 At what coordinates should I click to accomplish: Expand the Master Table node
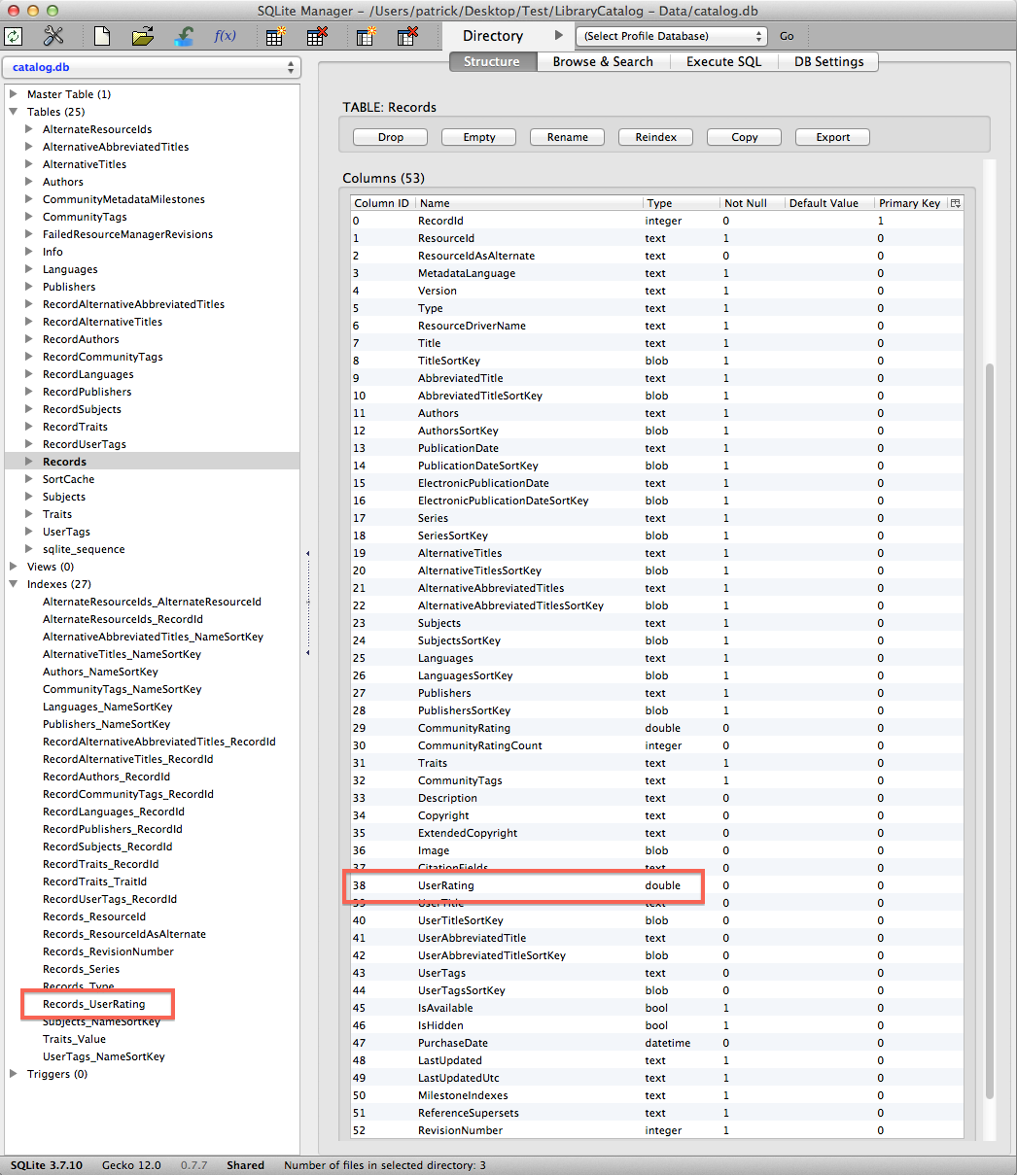click(x=14, y=94)
